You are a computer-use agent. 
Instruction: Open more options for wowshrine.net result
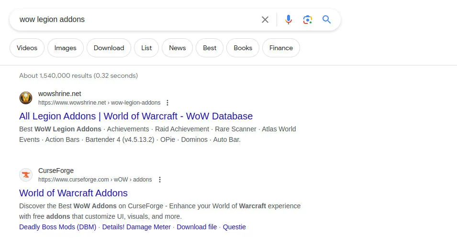[x=167, y=103]
